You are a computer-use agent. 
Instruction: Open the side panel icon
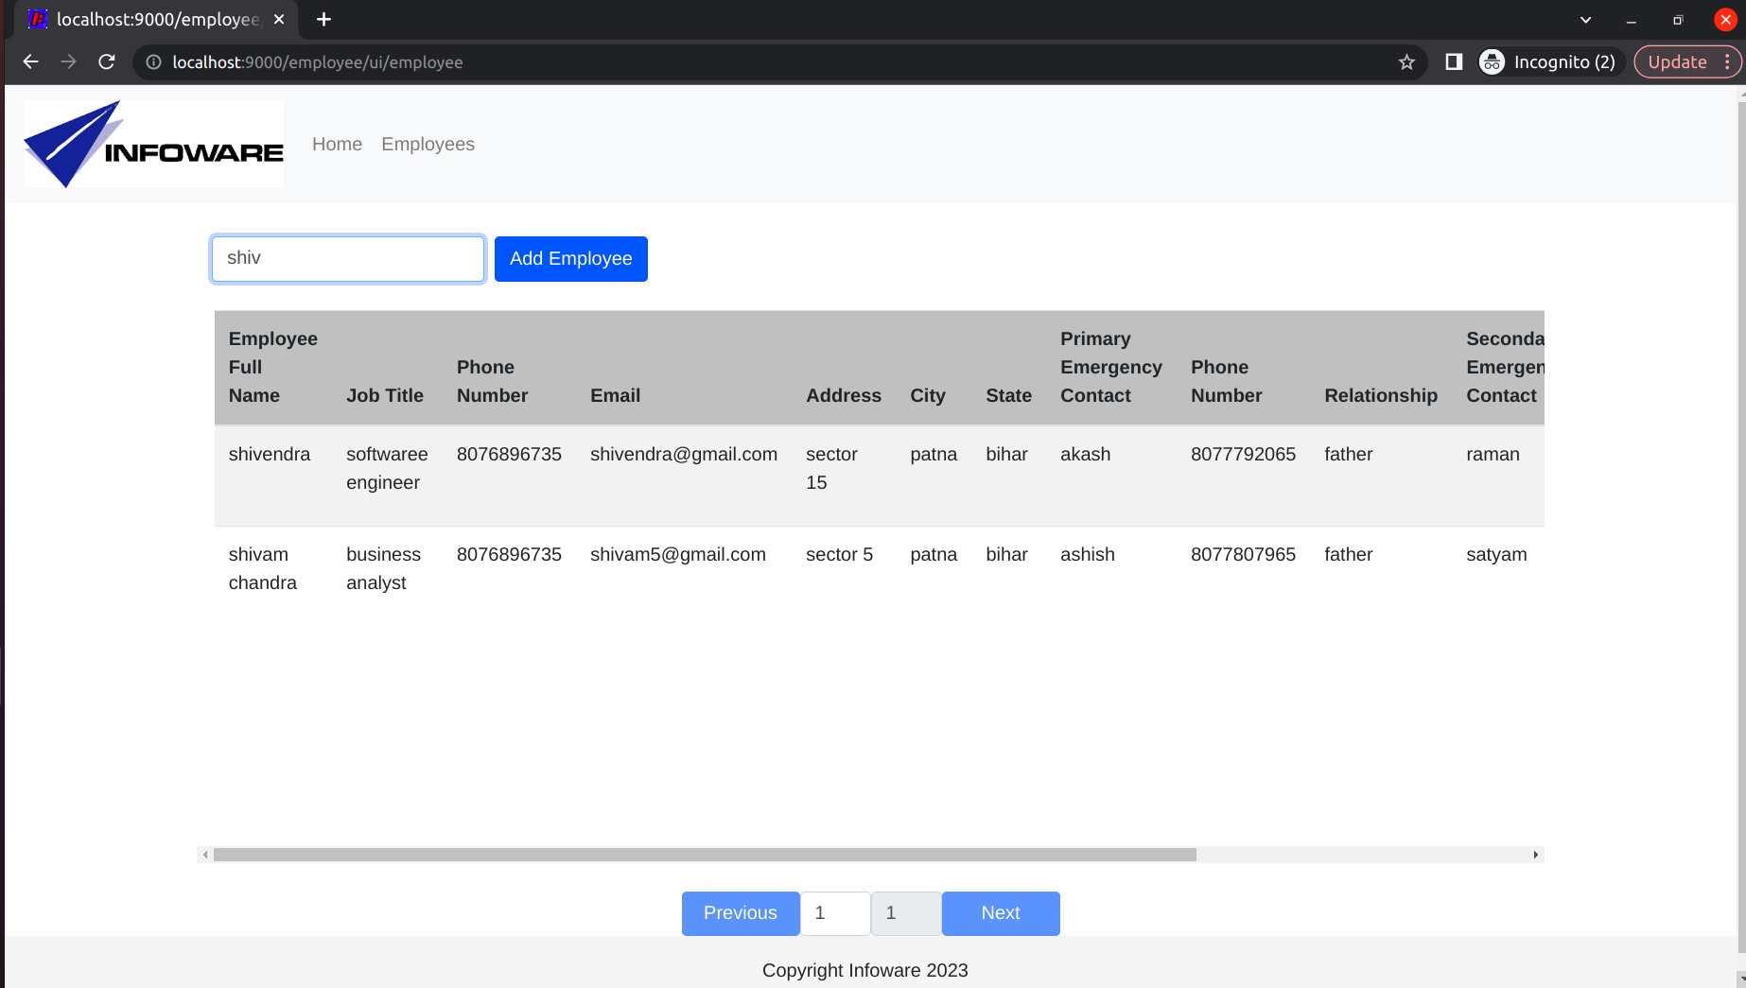tap(1453, 61)
